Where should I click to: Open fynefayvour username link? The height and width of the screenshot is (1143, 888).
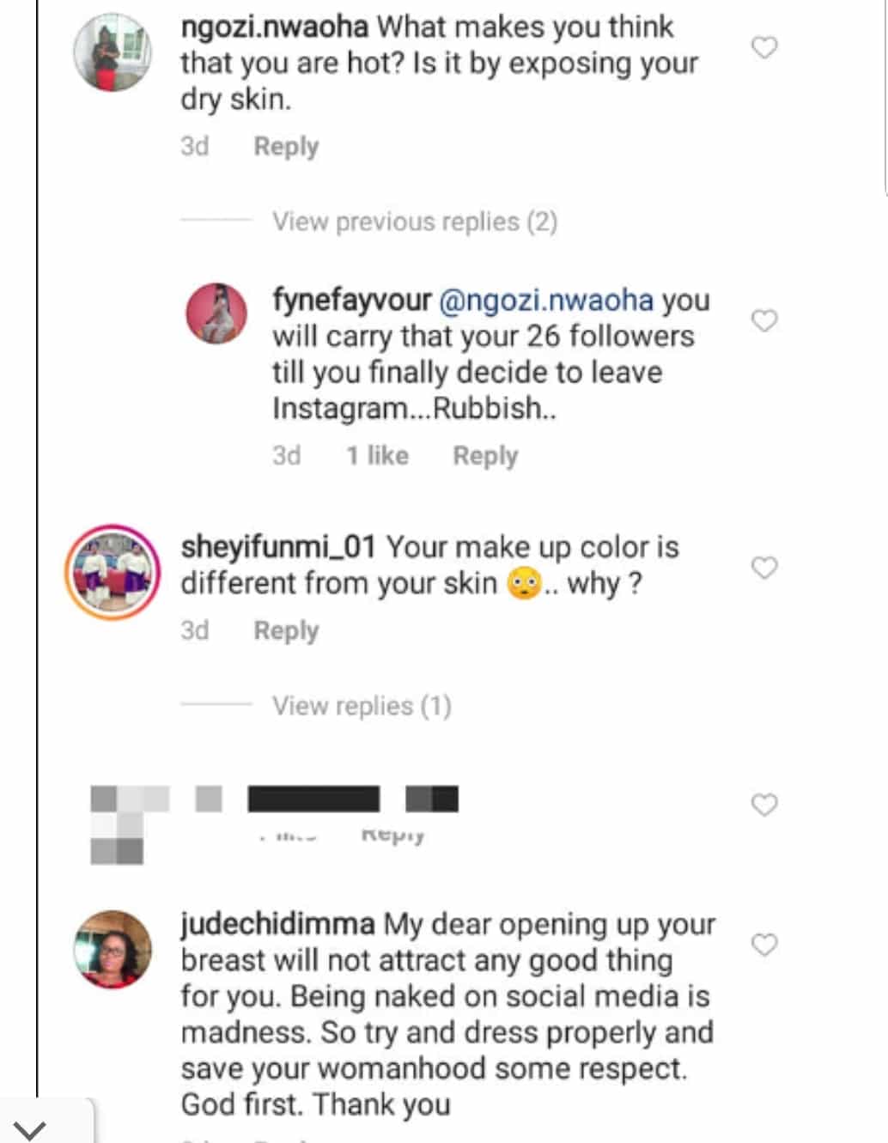point(351,300)
